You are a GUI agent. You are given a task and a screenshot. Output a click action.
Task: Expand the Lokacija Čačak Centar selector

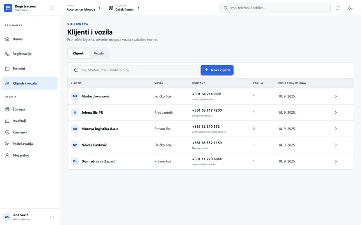coord(124,8)
